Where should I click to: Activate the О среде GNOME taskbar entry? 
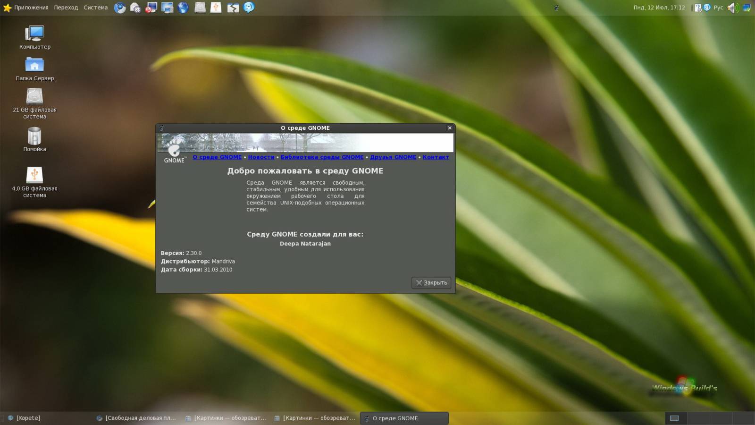click(x=404, y=418)
